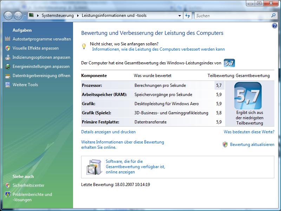Open help via the blue question mark icon
This screenshot has width=281, height=211.
click(x=275, y=26)
